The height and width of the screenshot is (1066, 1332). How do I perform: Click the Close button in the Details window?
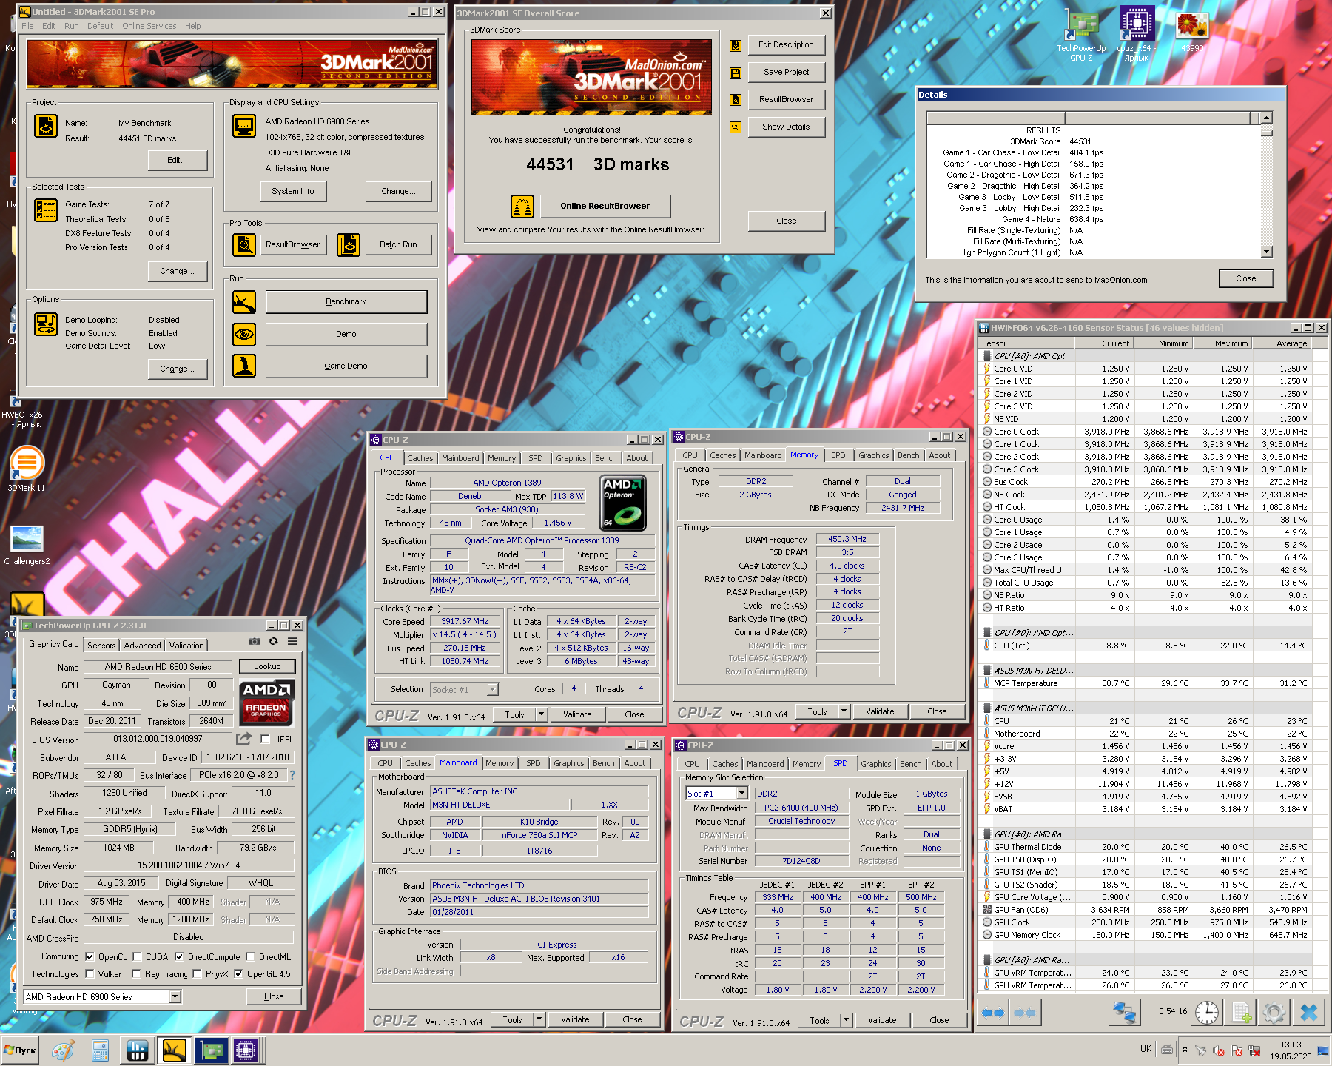click(x=1246, y=279)
